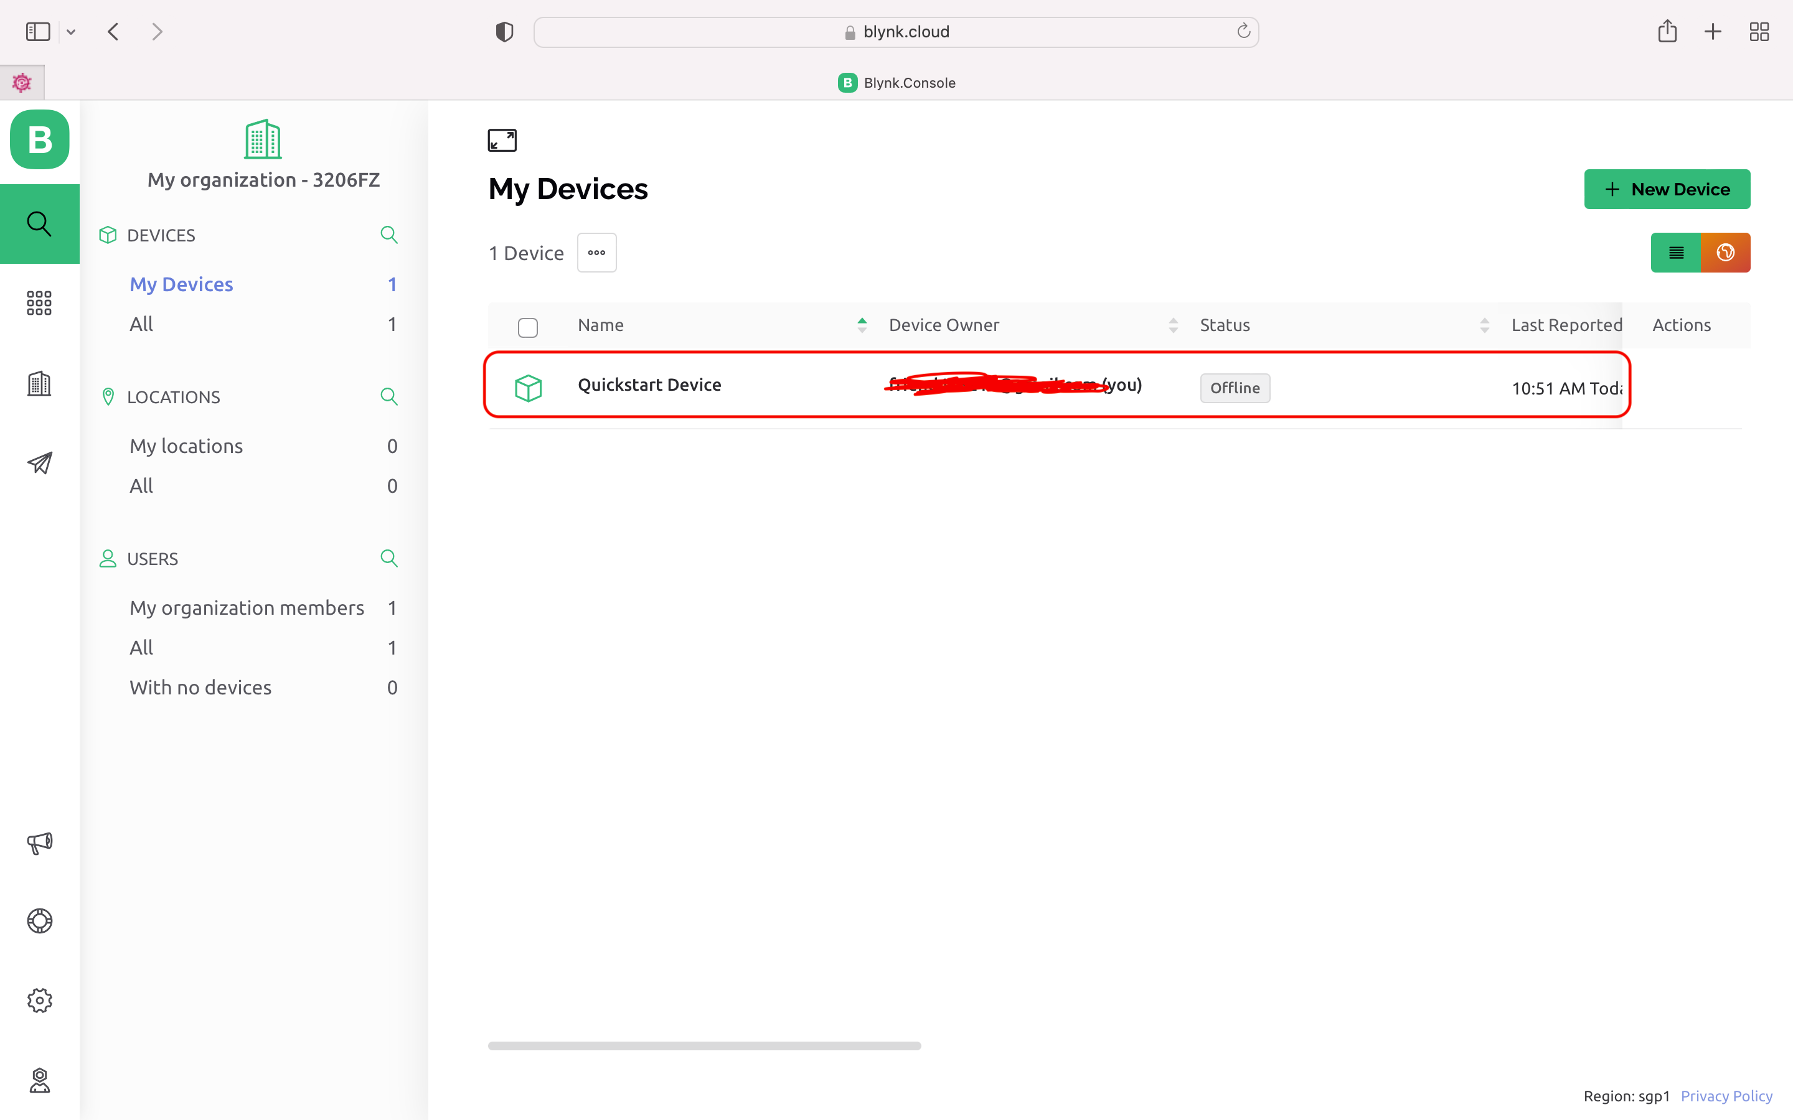Click the LOCATIONS section header
The width and height of the screenshot is (1793, 1120).
click(173, 396)
